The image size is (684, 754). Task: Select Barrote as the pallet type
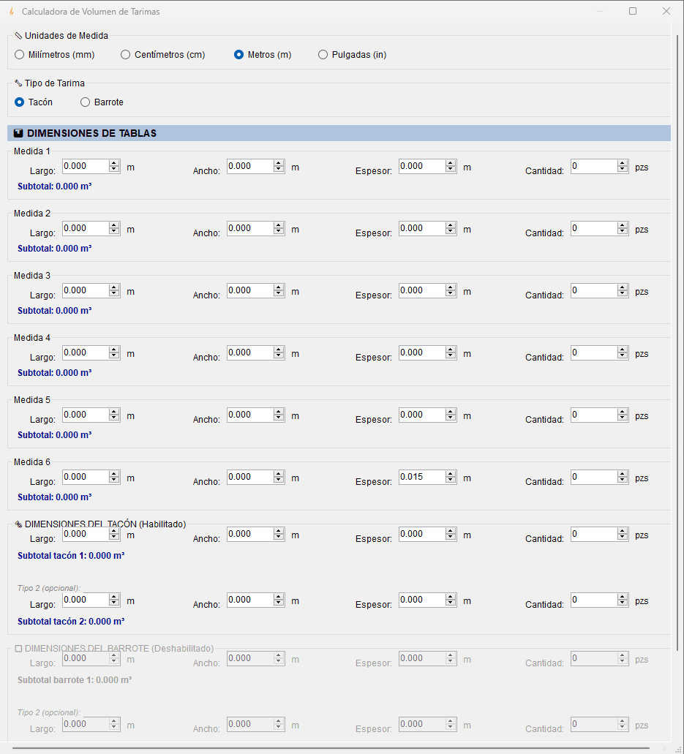pos(102,102)
